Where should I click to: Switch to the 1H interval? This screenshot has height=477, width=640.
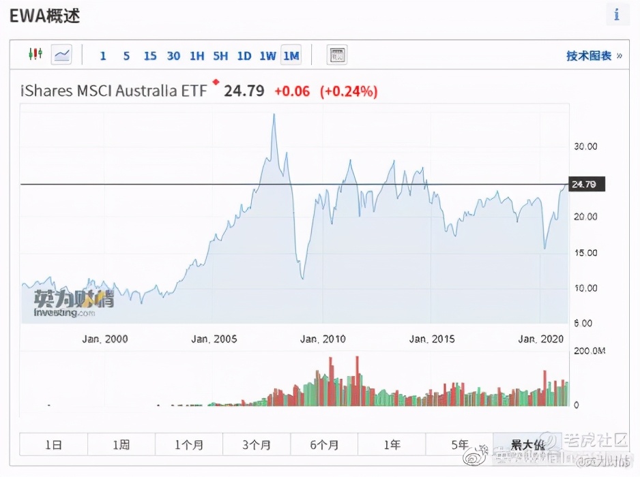tap(197, 56)
